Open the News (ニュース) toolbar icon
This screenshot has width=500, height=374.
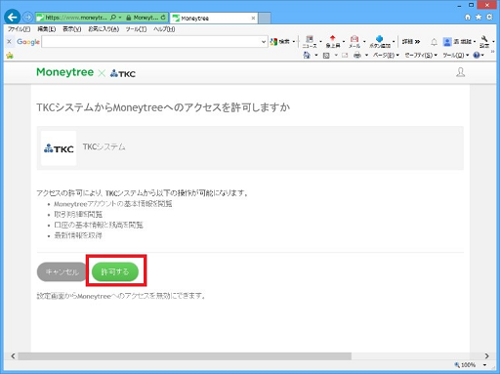coord(310,42)
